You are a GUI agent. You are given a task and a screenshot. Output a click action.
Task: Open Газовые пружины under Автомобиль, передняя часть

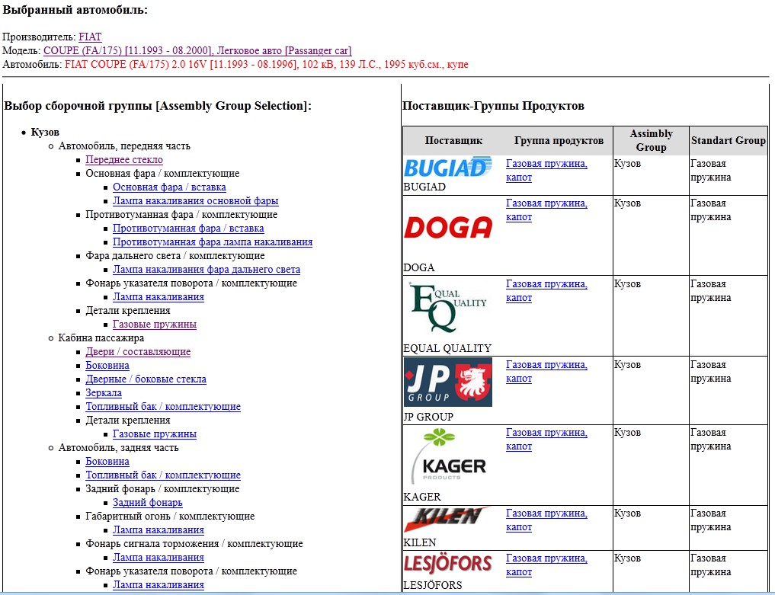[154, 325]
